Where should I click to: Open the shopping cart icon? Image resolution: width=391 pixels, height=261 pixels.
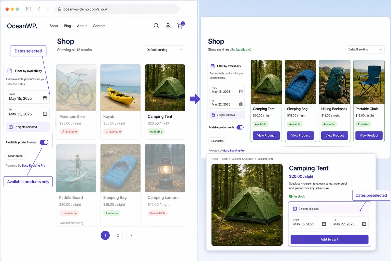pyautogui.click(x=180, y=25)
